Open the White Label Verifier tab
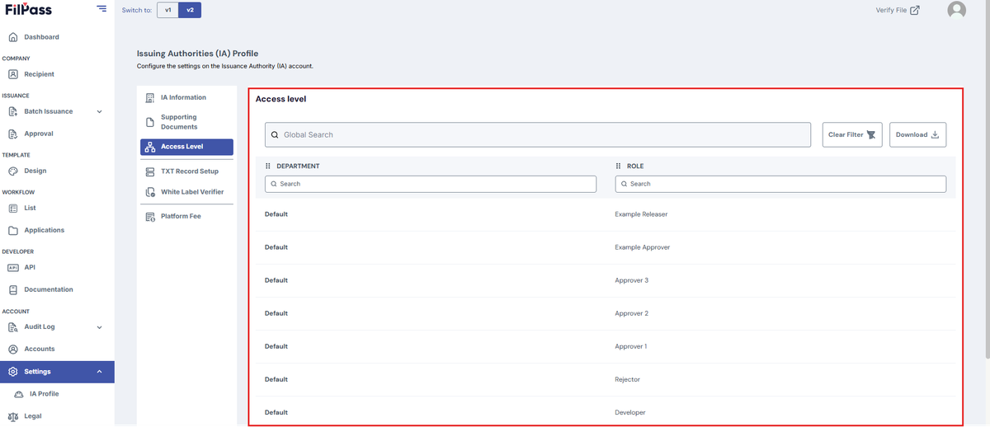This screenshot has width=990, height=427. [x=186, y=192]
